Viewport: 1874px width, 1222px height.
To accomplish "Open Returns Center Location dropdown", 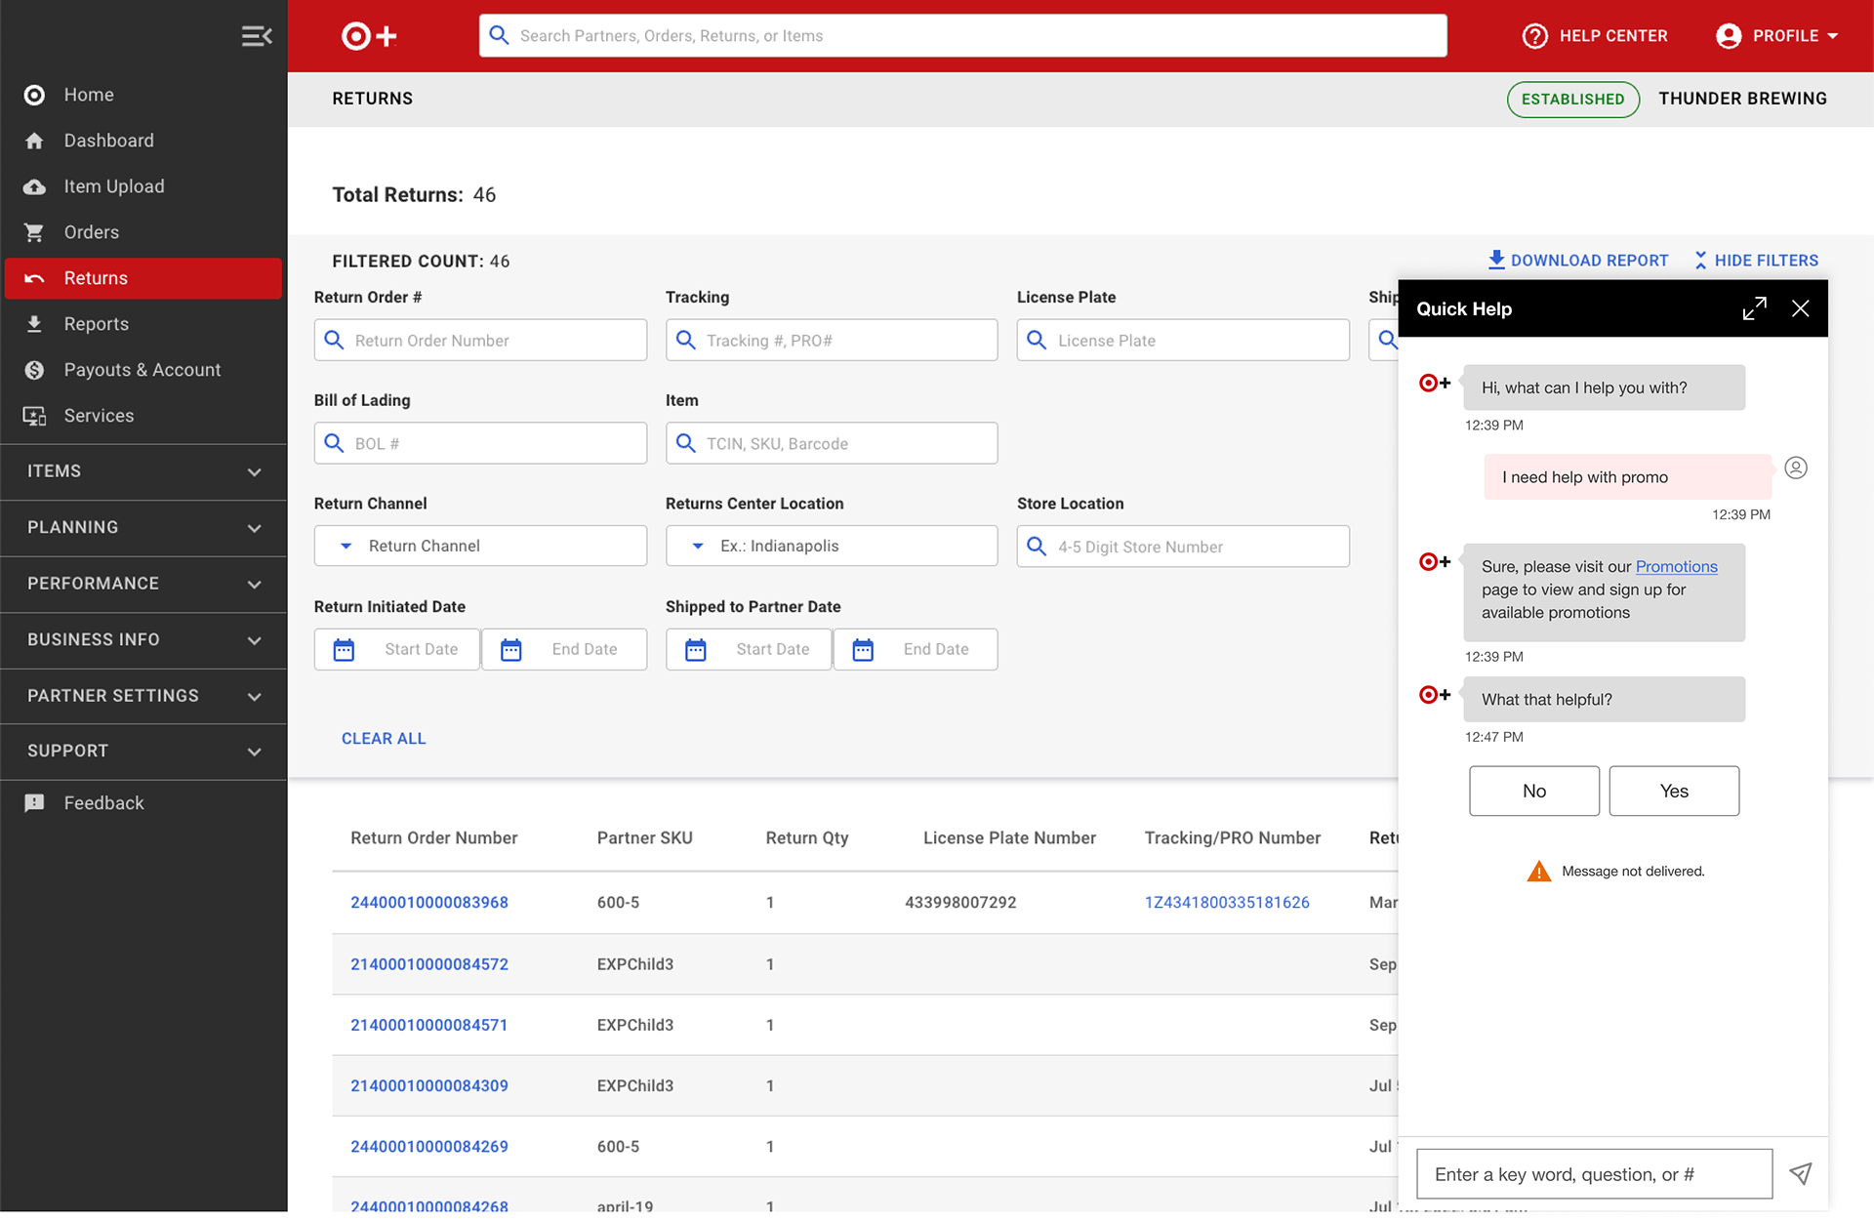I will point(832,546).
